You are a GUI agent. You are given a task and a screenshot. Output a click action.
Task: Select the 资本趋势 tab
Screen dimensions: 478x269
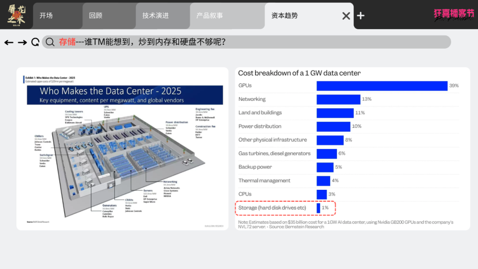[x=309, y=16]
